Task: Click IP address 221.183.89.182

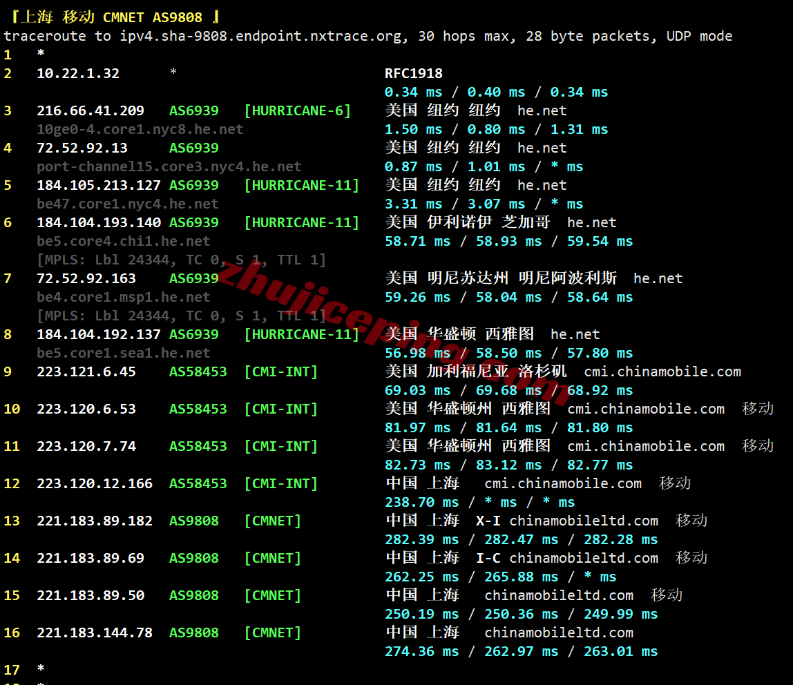Action: coord(95,521)
